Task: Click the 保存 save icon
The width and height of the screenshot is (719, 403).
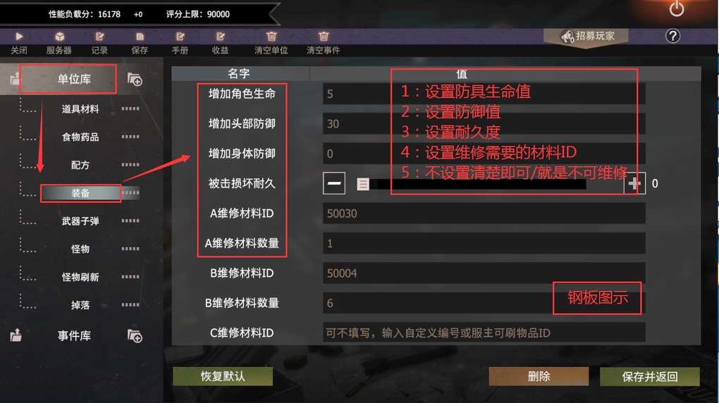Action: coord(140,36)
